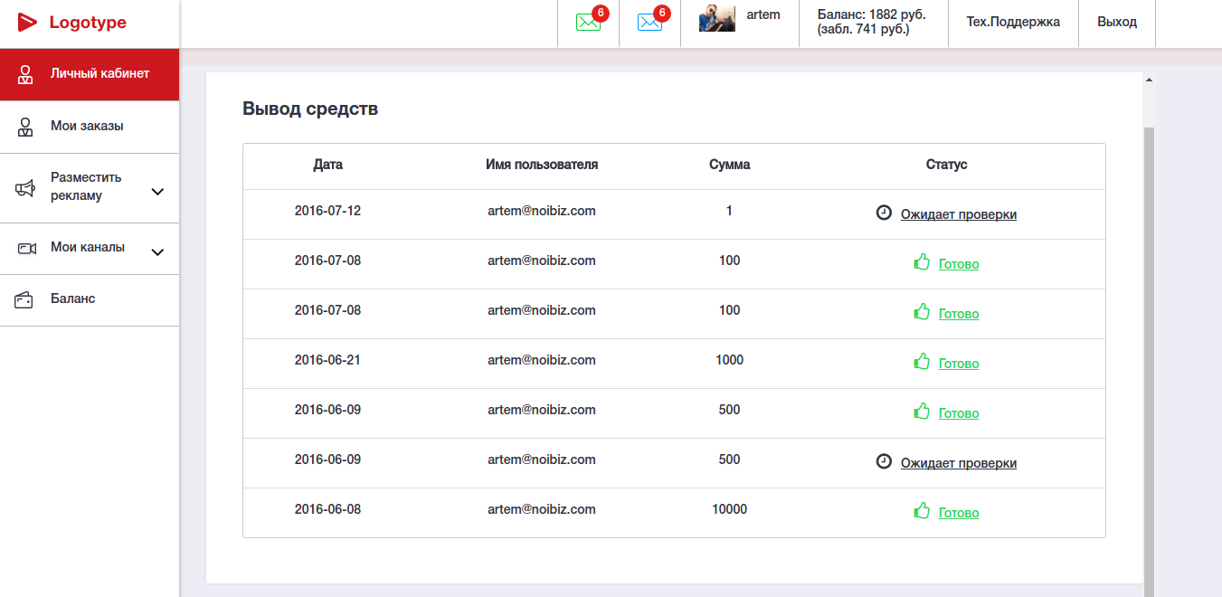Click the camera icon for Мои каналы
Image resolution: width=1222 pixels, height=597 pixels.
pyautogui.click(x=27, y=249)
